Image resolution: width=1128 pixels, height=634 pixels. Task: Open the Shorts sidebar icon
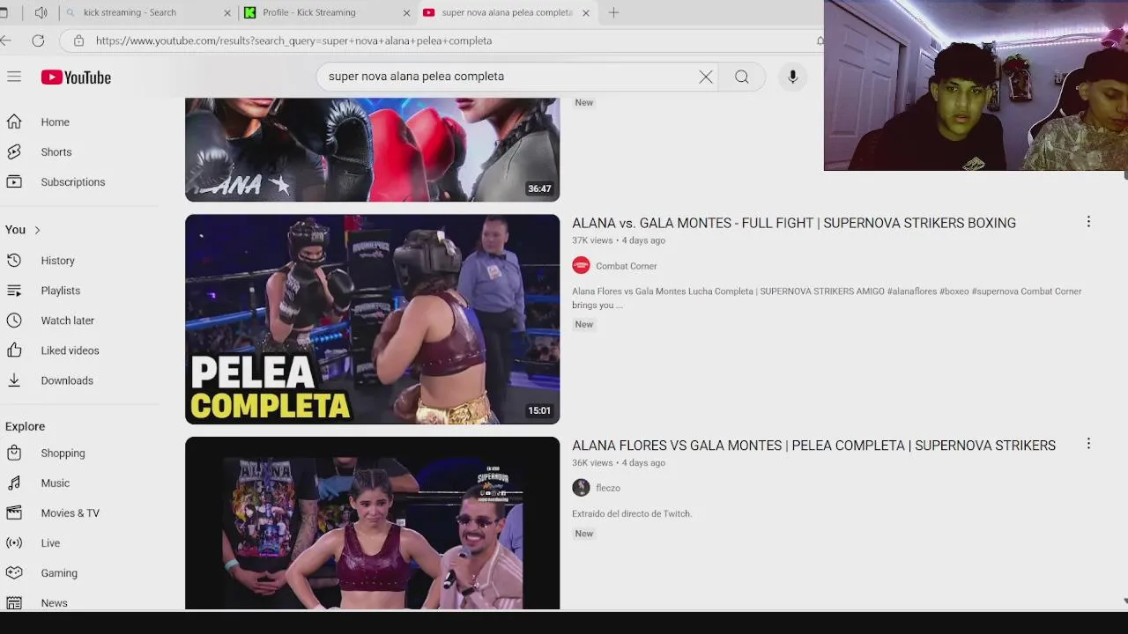pyautogui.click(x=14, y=151)
